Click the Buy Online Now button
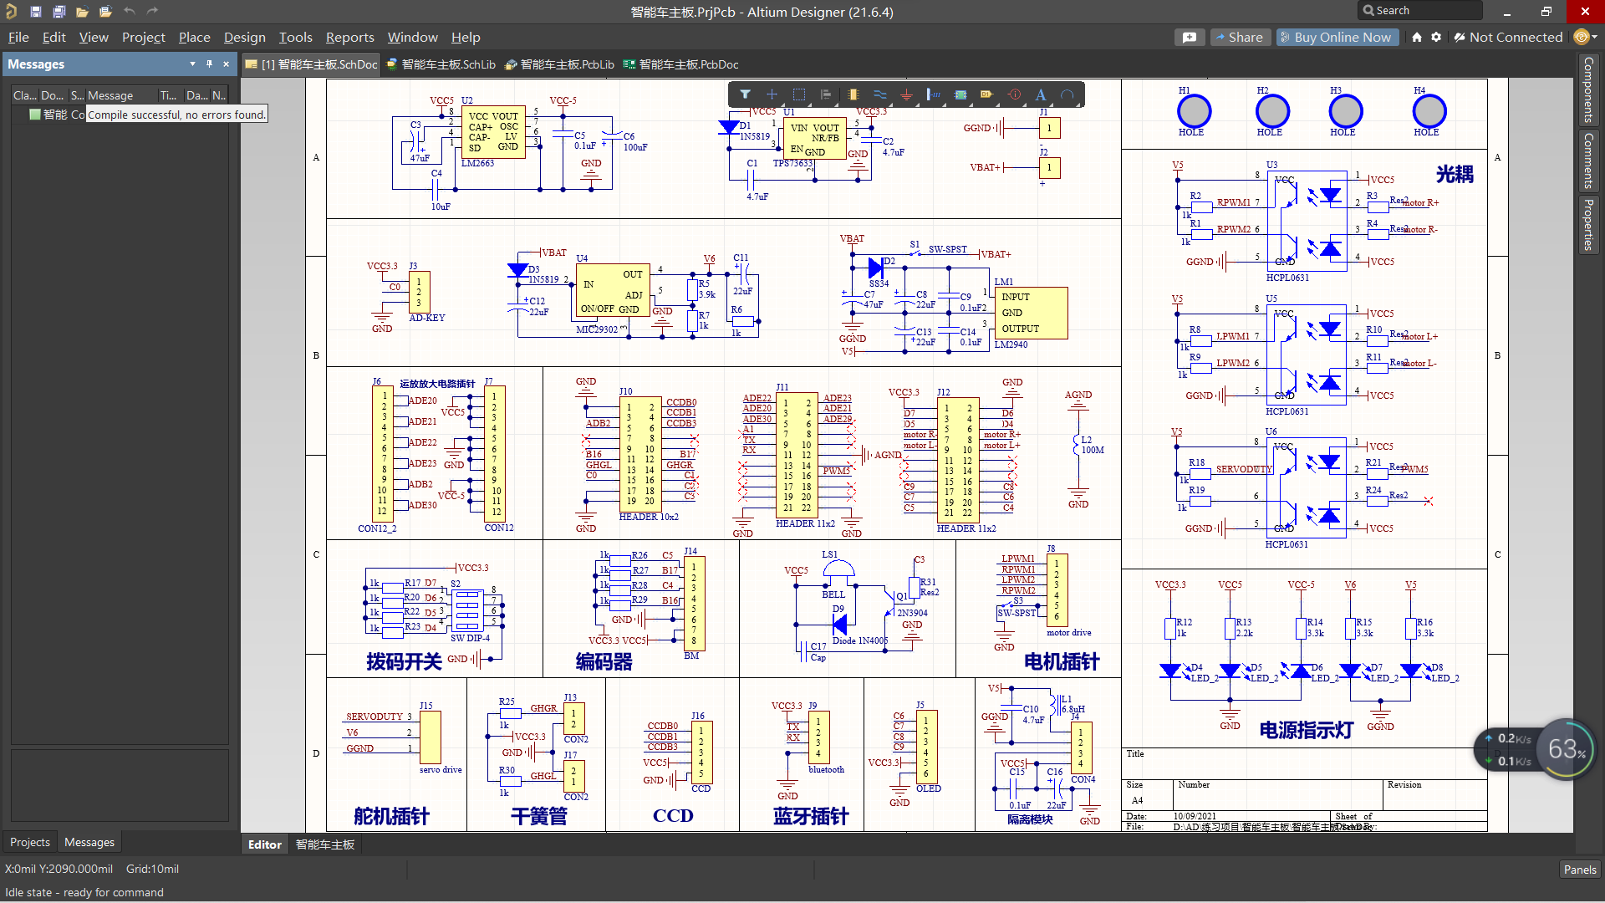This screenshot has height=903, width=1605. 1337,37
